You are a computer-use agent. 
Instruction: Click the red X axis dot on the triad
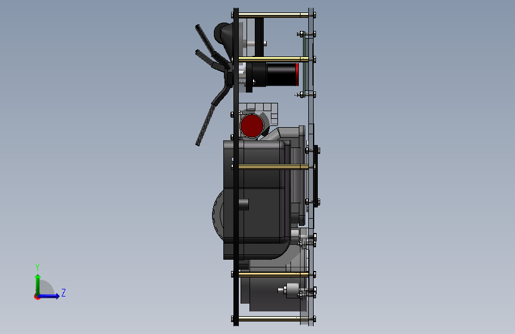(x=37, y=297)
